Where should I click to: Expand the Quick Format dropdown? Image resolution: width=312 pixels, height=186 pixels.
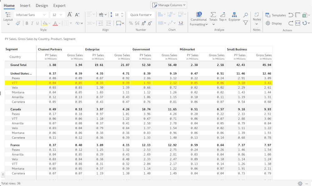click(141, 15)
